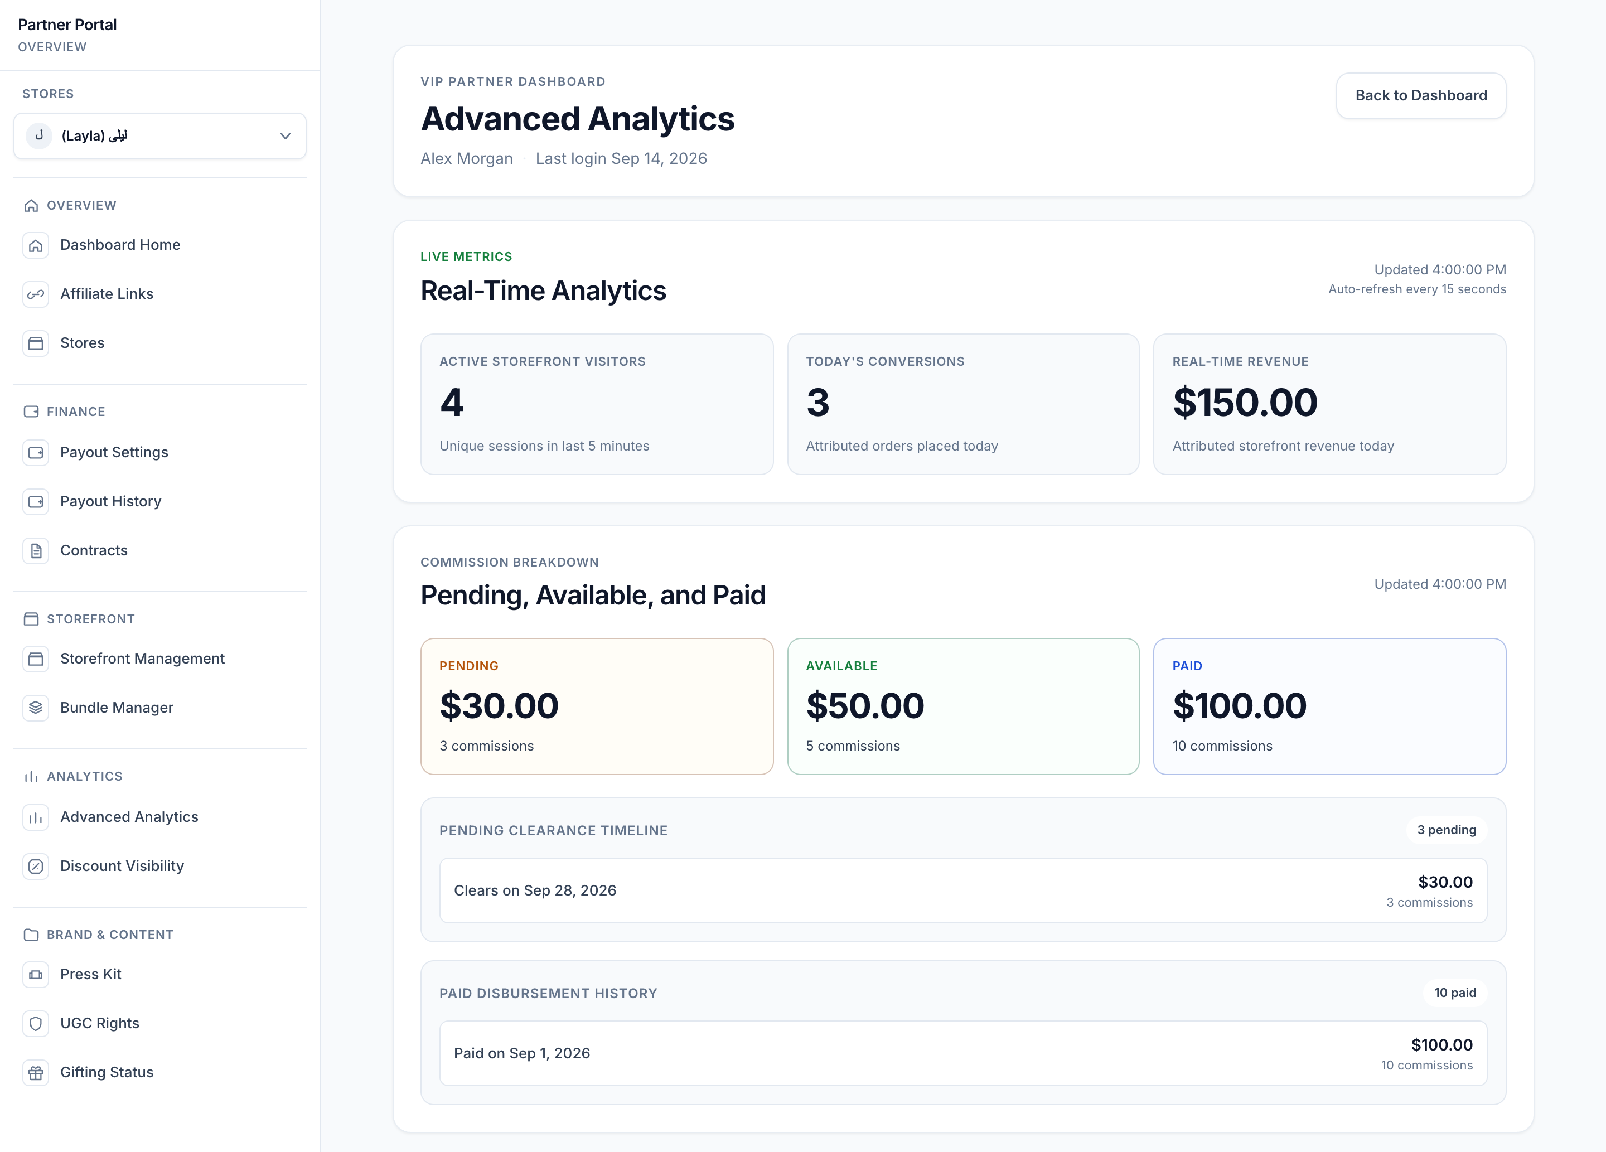Click the Active Storefront Visitors card
Screen dimensions: 1606x1152
pos(596,404)
